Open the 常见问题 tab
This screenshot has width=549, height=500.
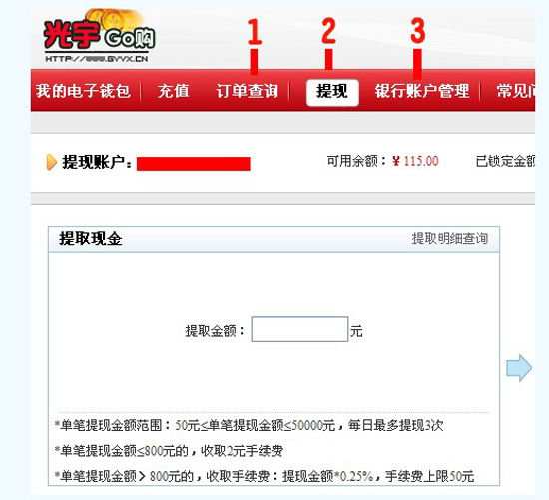click(x=516, y=91)
